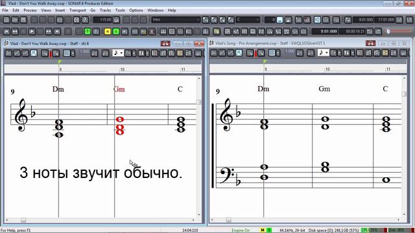Click the Rewind to start transport button
Screen dimensions: 415x233
click(x=6, y=32)
